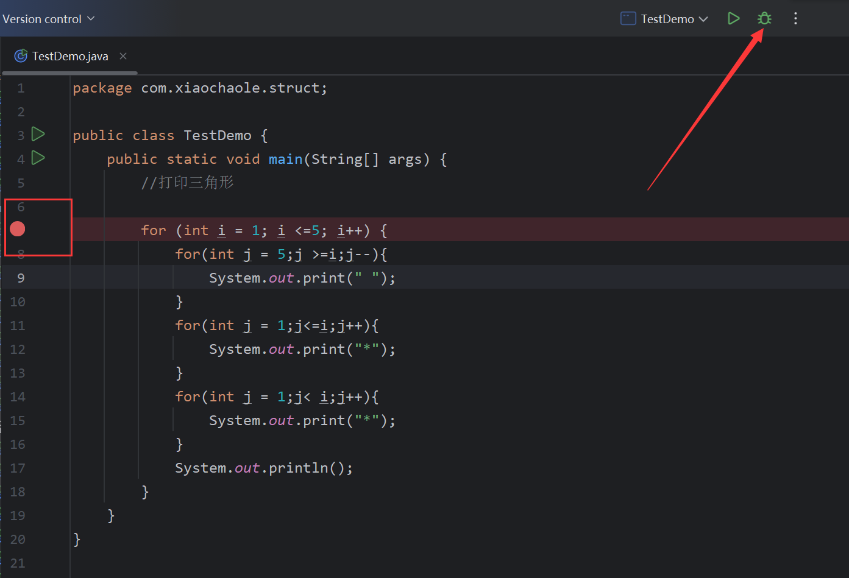Click 'i++' in the outer for loop
Image resolution: width=849 pixels, height=578 pixels.
tap(350, 230)
